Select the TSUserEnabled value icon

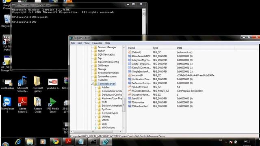tap(130, 106)
